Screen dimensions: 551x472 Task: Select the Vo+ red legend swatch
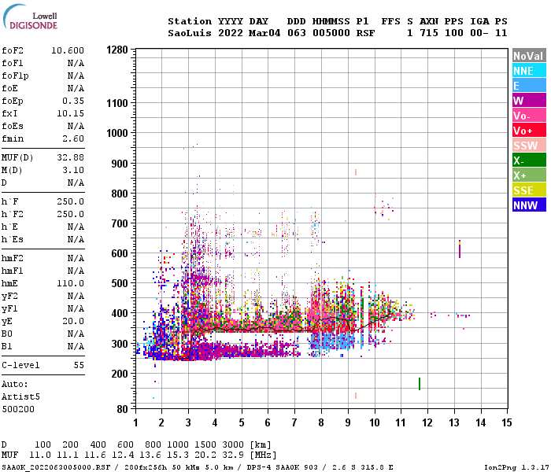click(x=529, y=131)
